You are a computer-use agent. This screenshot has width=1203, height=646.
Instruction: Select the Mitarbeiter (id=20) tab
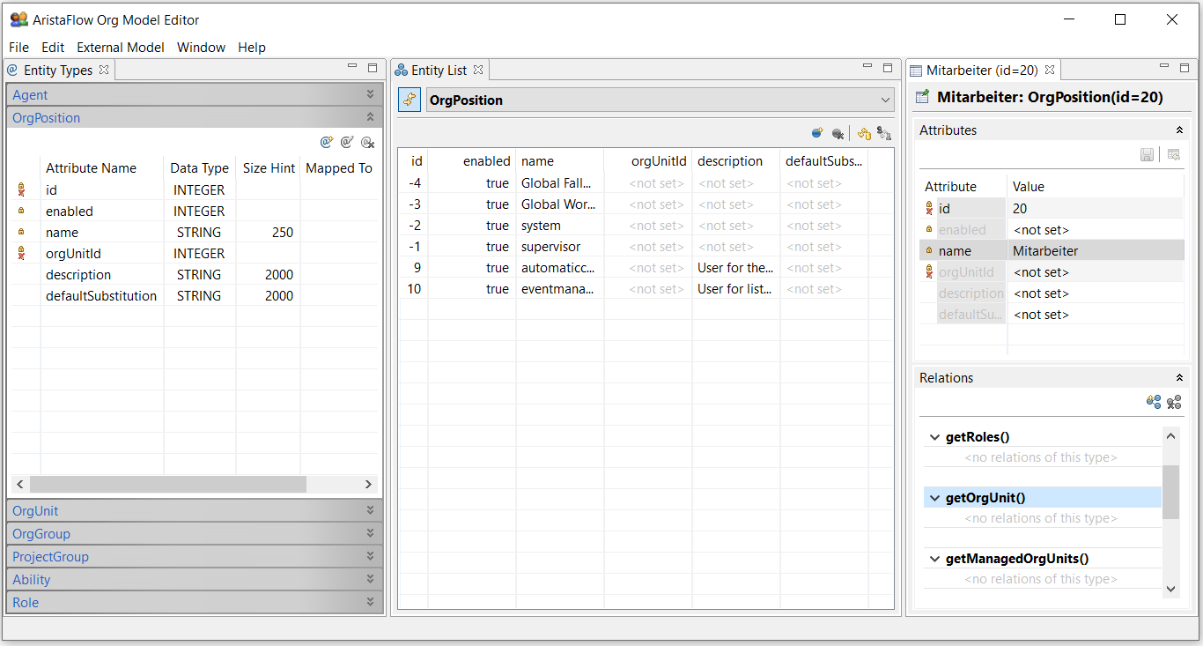point(982,70)
